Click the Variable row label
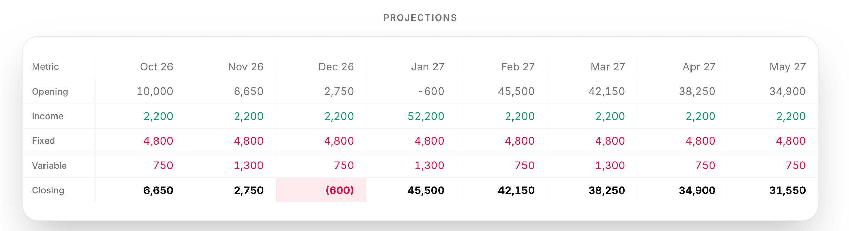849x231 pixels. pos(49,166)
